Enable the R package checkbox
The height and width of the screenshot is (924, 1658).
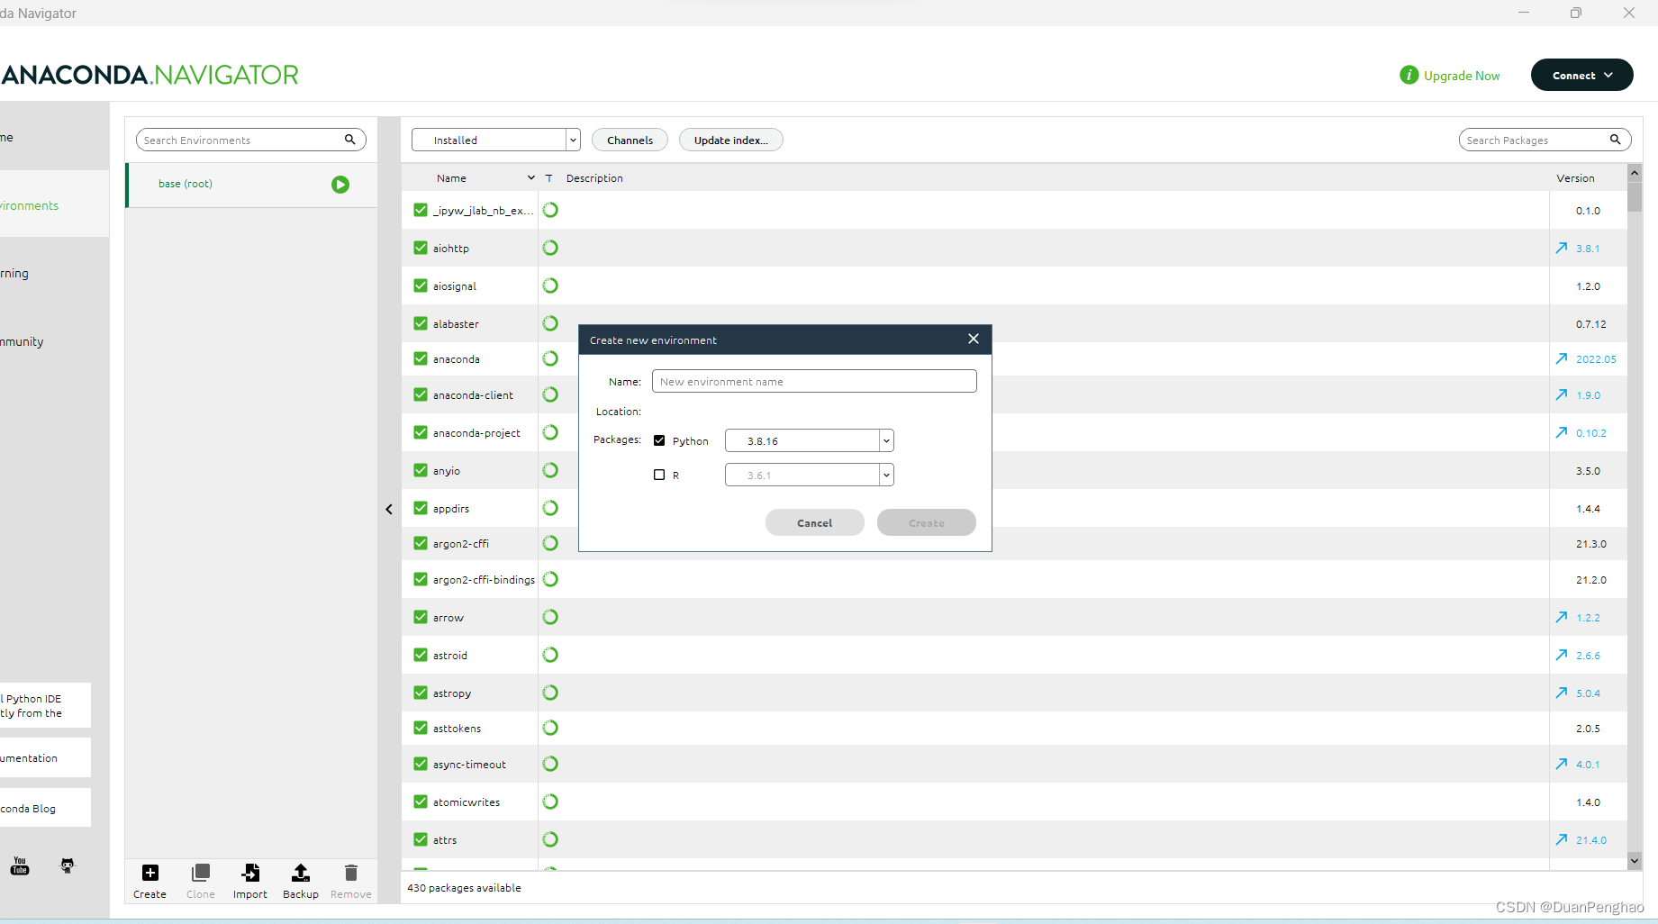click(659, 475)
